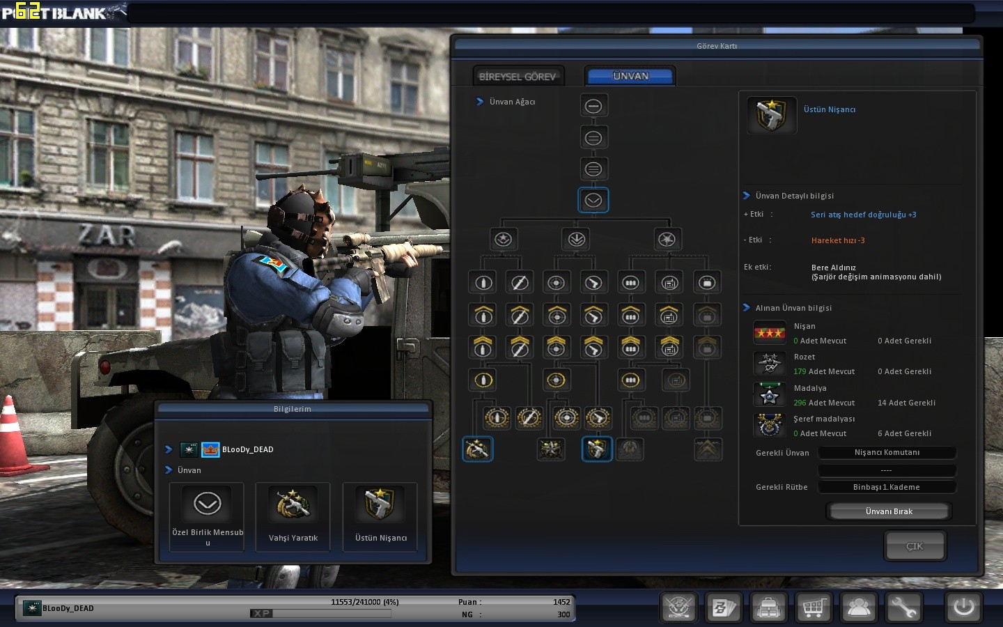Select the plain three-bullets title node without chevrons

coord(630,283)
